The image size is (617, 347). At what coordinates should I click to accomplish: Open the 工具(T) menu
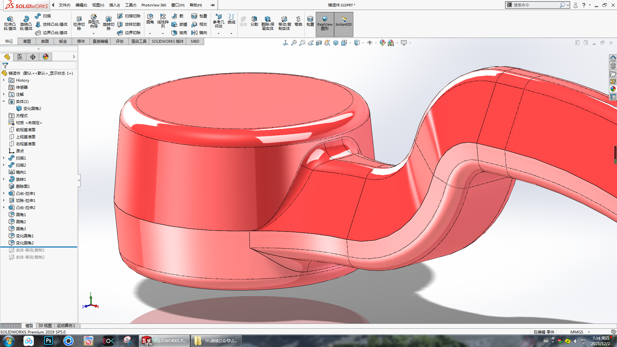[x=131, y=5]
